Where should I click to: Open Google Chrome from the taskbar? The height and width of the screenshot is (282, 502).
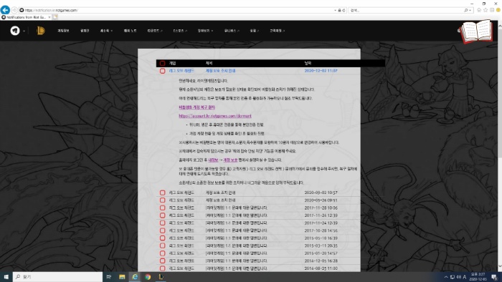(148, 277)
